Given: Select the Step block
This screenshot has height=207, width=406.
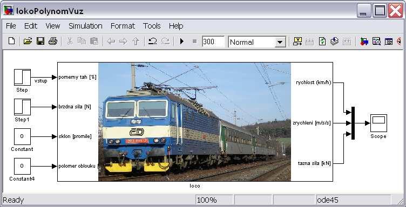Looking at the screenshot, I should point(22,77).
